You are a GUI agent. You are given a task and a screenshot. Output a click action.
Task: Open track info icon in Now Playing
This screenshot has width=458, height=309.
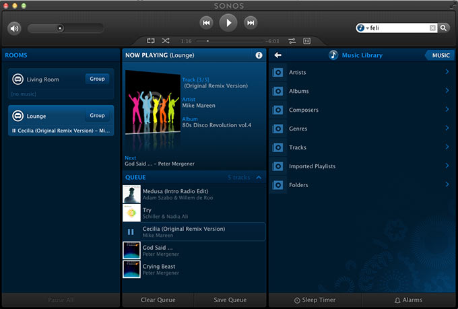tap(259, 55)
